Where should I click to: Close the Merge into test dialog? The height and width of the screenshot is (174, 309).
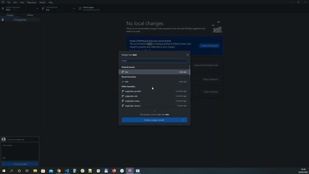[x=187, y=55]
